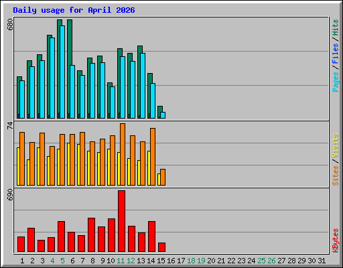Click the KBytes legend label
Image resolution: width=343 pixels, height=268 pixels.
pos(335,241)
